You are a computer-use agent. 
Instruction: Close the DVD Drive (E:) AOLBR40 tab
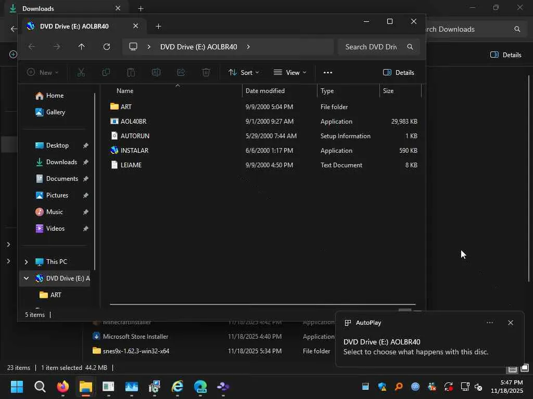click(136, 26)
